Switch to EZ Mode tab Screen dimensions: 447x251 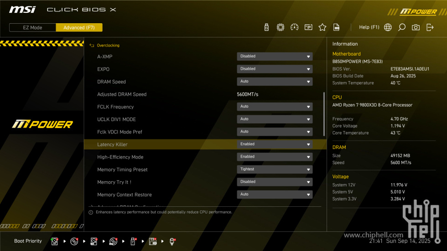(32, 28)
